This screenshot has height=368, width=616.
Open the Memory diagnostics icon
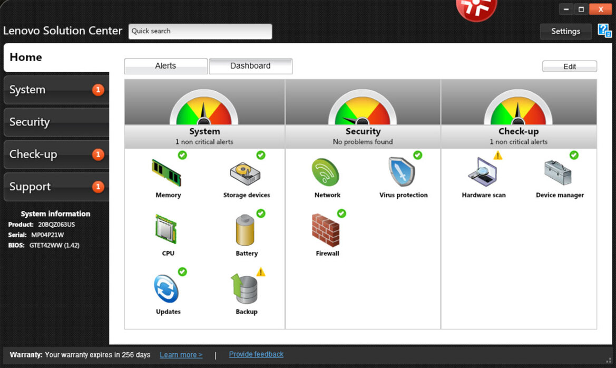pos(167,173)
